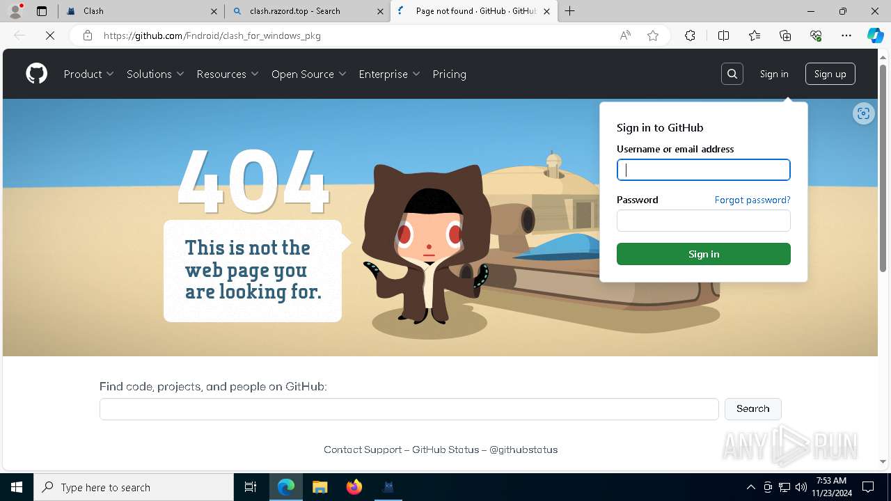The height and width of the screenshot is (501, 891).
Task: Expand the Product dropdown menu
Action: (x=89, y=74)
